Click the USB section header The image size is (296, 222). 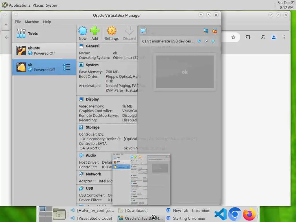tap(89, 188)
